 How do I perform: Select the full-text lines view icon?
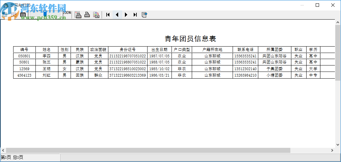point(23,15)
